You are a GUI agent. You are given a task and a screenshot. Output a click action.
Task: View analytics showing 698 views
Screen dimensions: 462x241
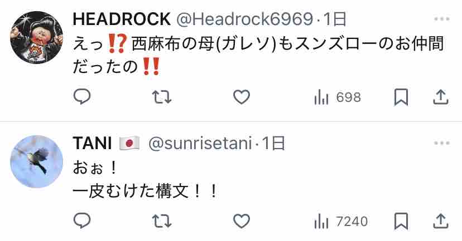(338, 97)
